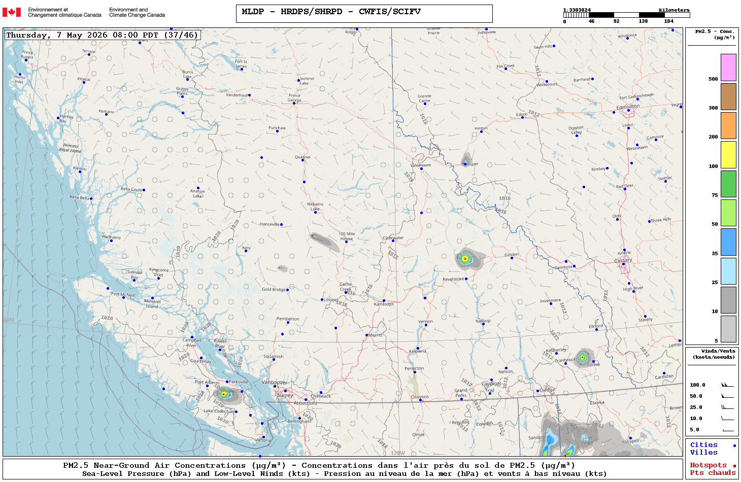
Task: Click the Canada flag logo
Action: point(12,12)
